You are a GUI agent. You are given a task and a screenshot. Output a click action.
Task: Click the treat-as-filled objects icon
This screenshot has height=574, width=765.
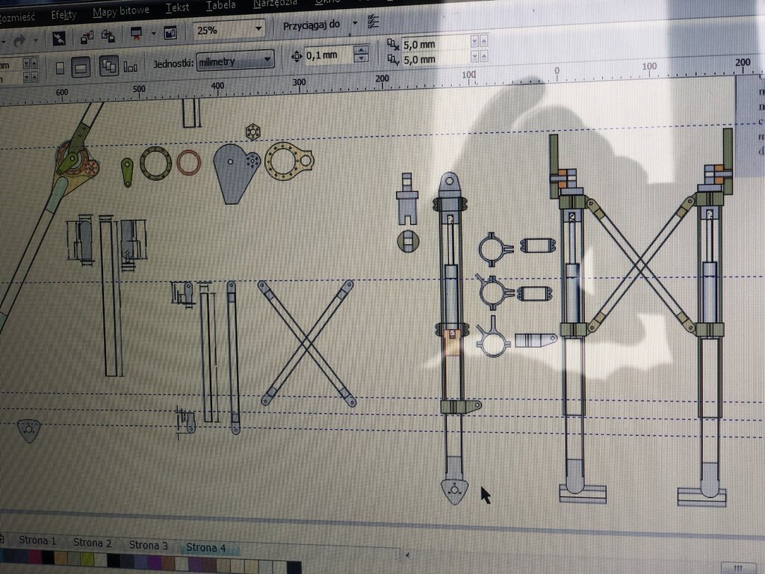(x=131, y=67)
